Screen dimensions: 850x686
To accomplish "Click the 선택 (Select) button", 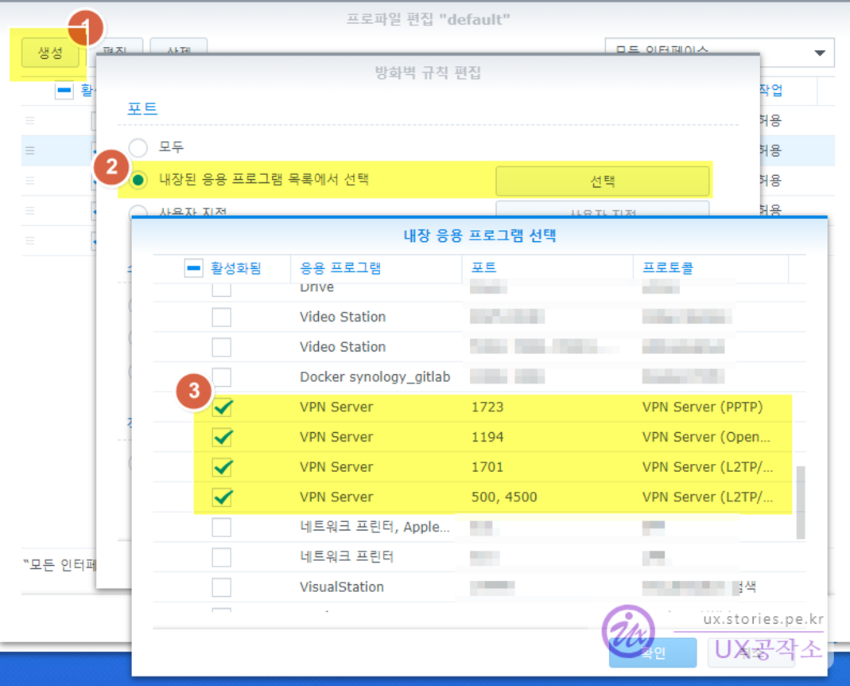I will (602, 181).
